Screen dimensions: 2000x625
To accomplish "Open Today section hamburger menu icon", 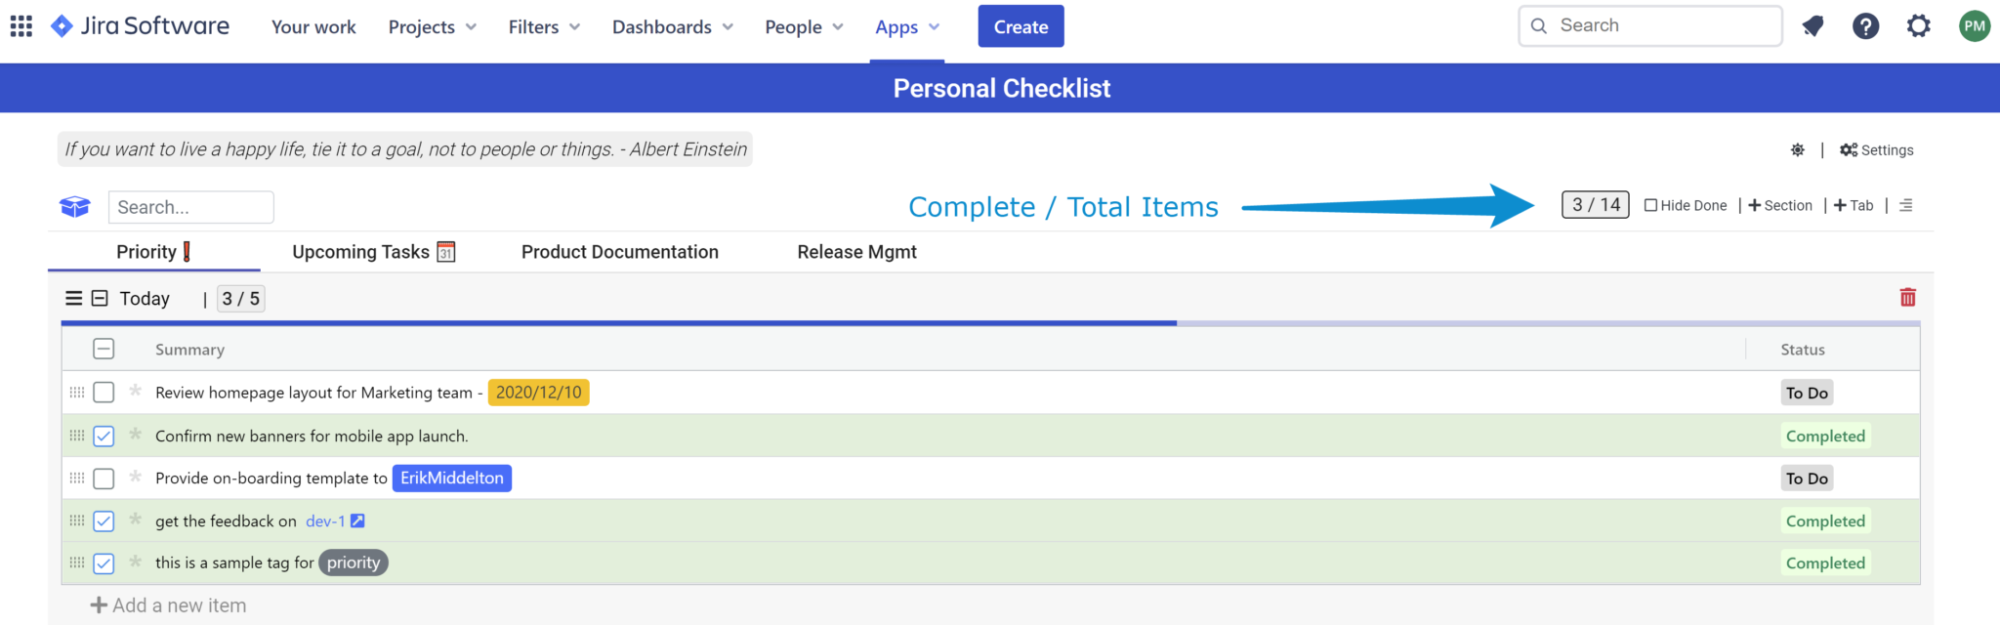I will [x=73, y=299].
